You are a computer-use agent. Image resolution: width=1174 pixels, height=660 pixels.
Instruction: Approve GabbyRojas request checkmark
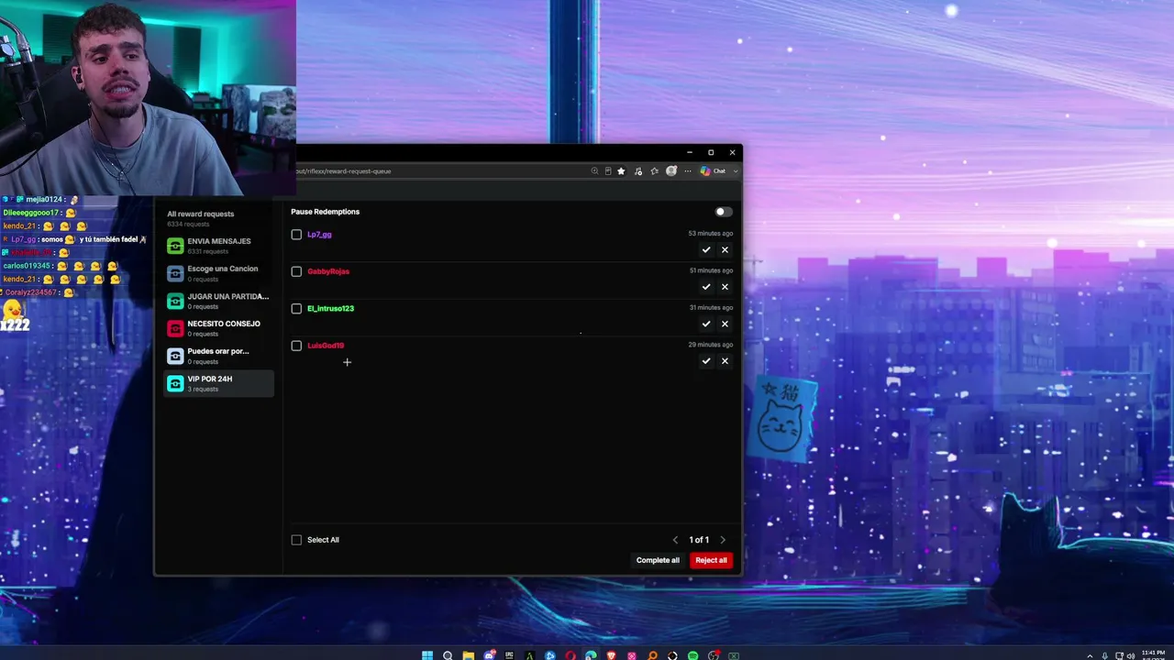pos(706,287)
